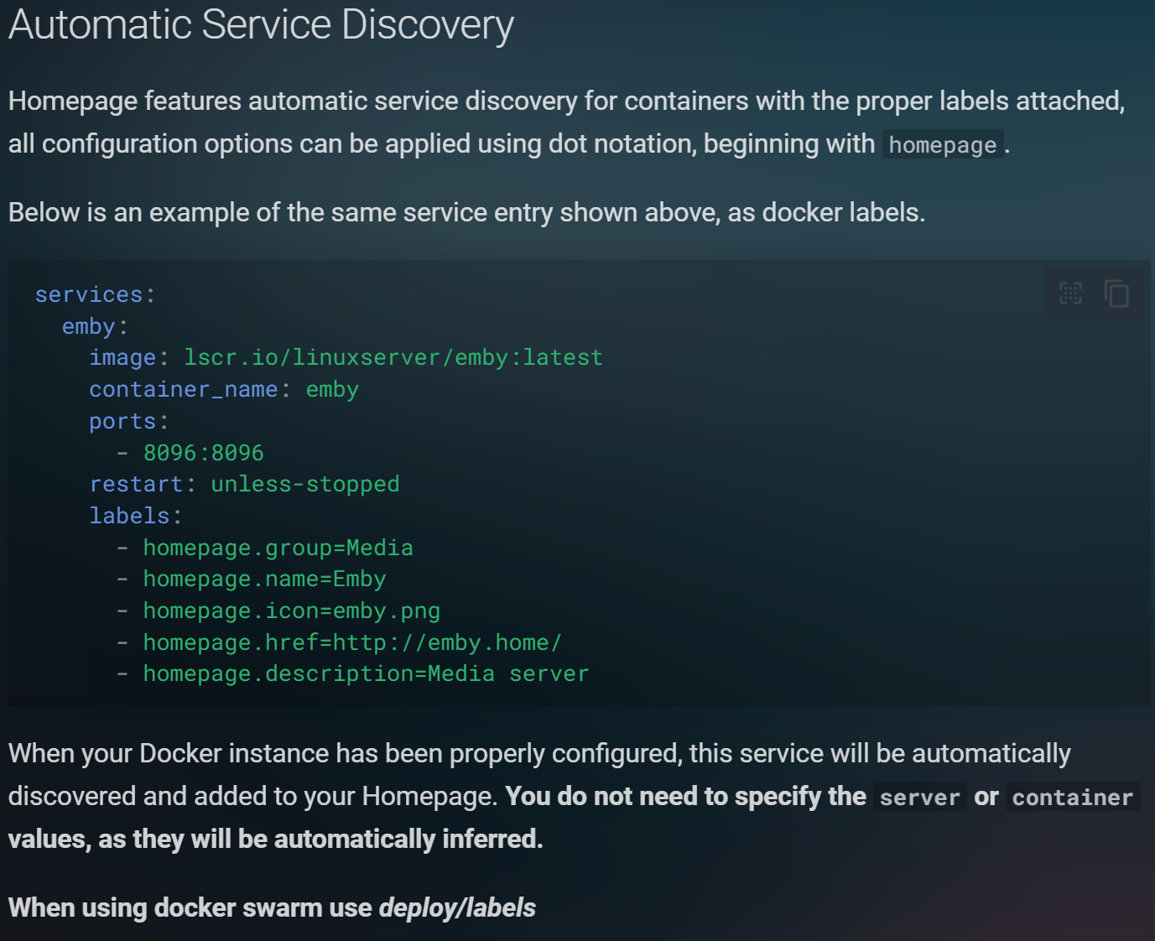
Task: Click the 'restart: unless-stopped' line
Action: coord(244,485)
